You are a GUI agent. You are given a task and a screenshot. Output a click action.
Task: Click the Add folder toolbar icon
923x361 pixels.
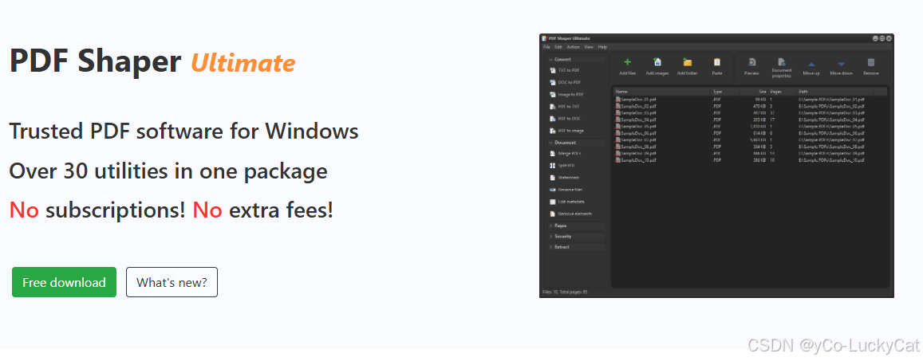tap(687, 62)
